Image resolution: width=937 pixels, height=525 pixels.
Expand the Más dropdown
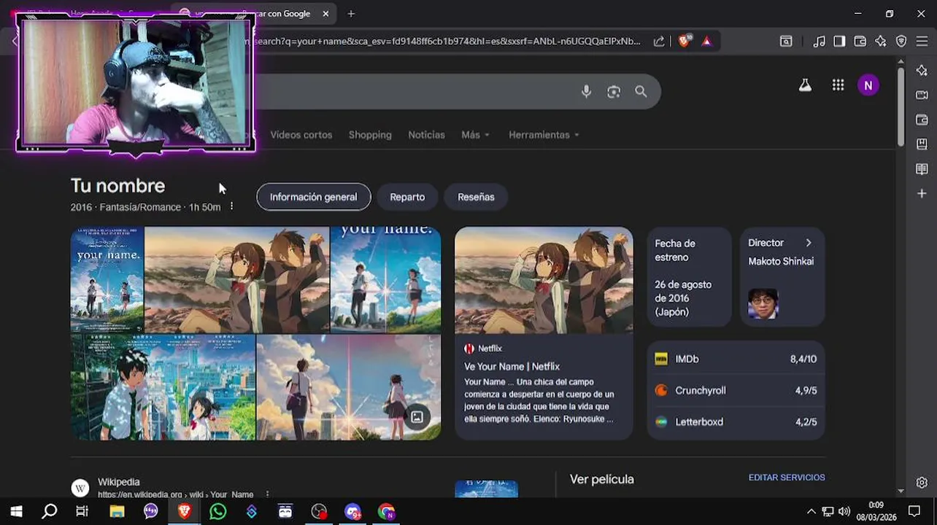coord(475,135)
